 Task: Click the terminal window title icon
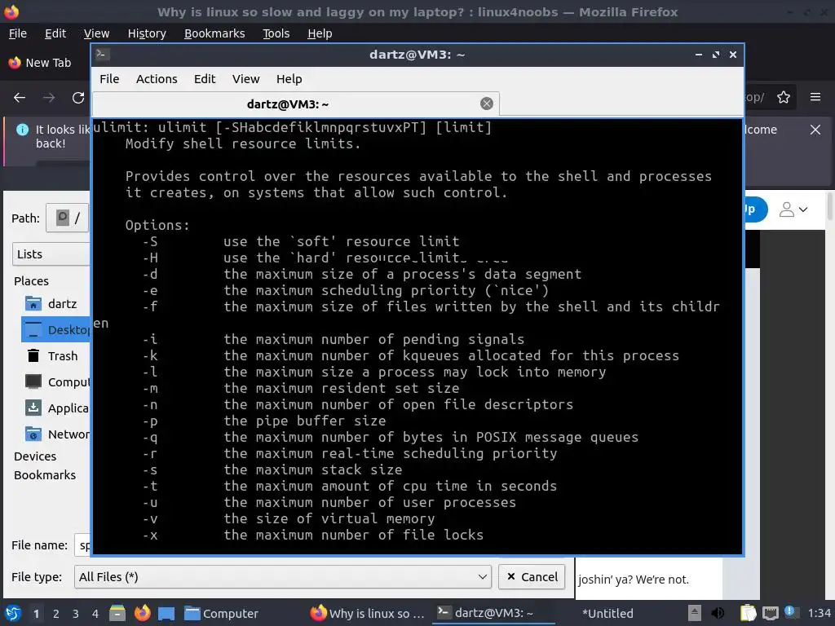103,55
